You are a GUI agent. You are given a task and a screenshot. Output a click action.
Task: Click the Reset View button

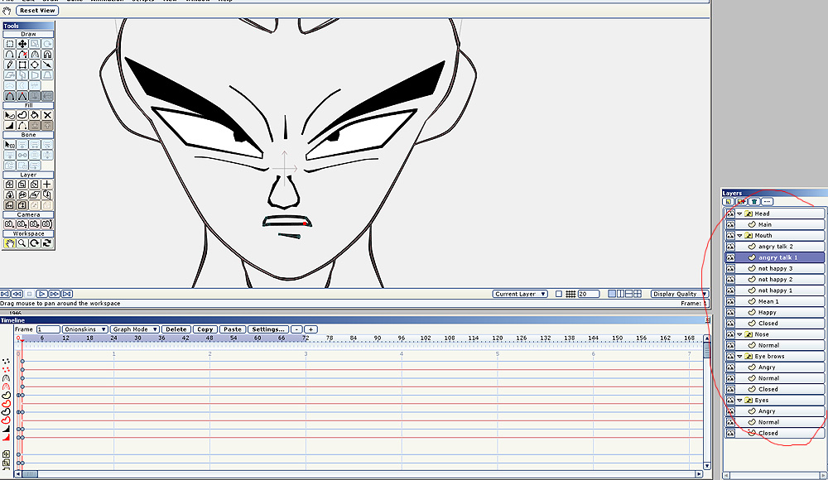click(37, 11)
